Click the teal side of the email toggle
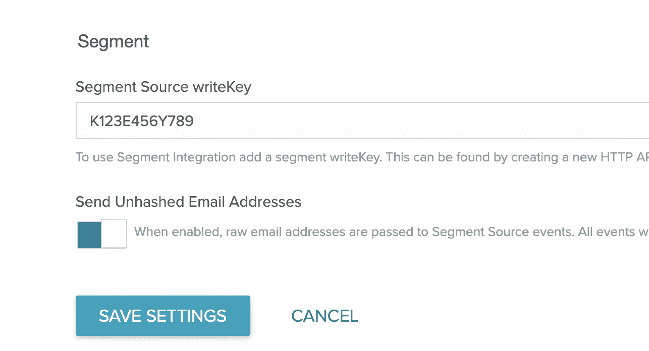 coord(89,234)
